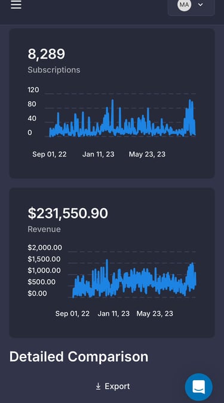Click May 23, 23 under Subscriptions chart
Viewport: 224px width, 403px height.
(x=147, y=154)
